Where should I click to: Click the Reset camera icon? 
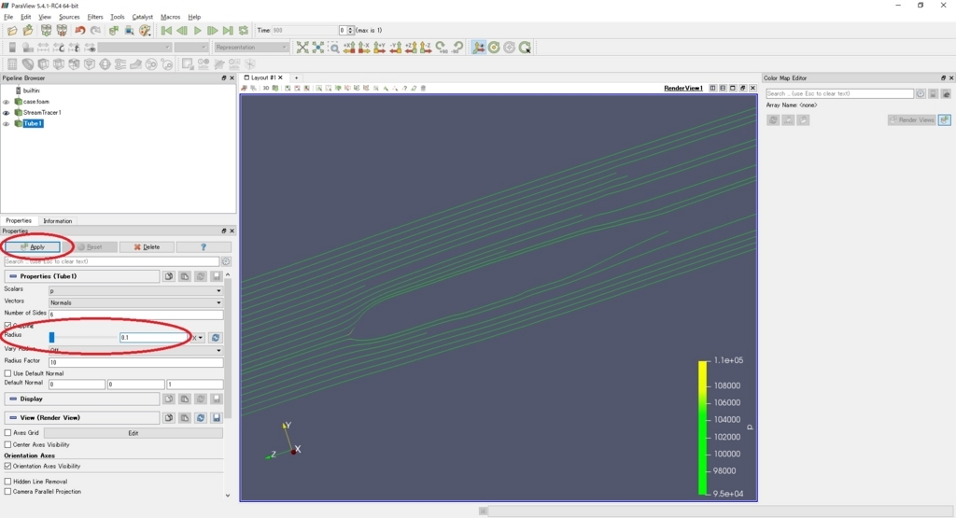[x=302, y=48]
